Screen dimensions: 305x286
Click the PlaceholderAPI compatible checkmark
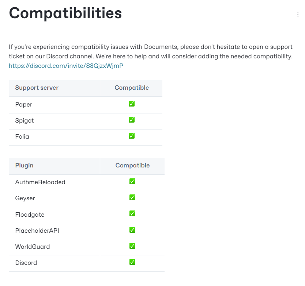coord(132,230)
